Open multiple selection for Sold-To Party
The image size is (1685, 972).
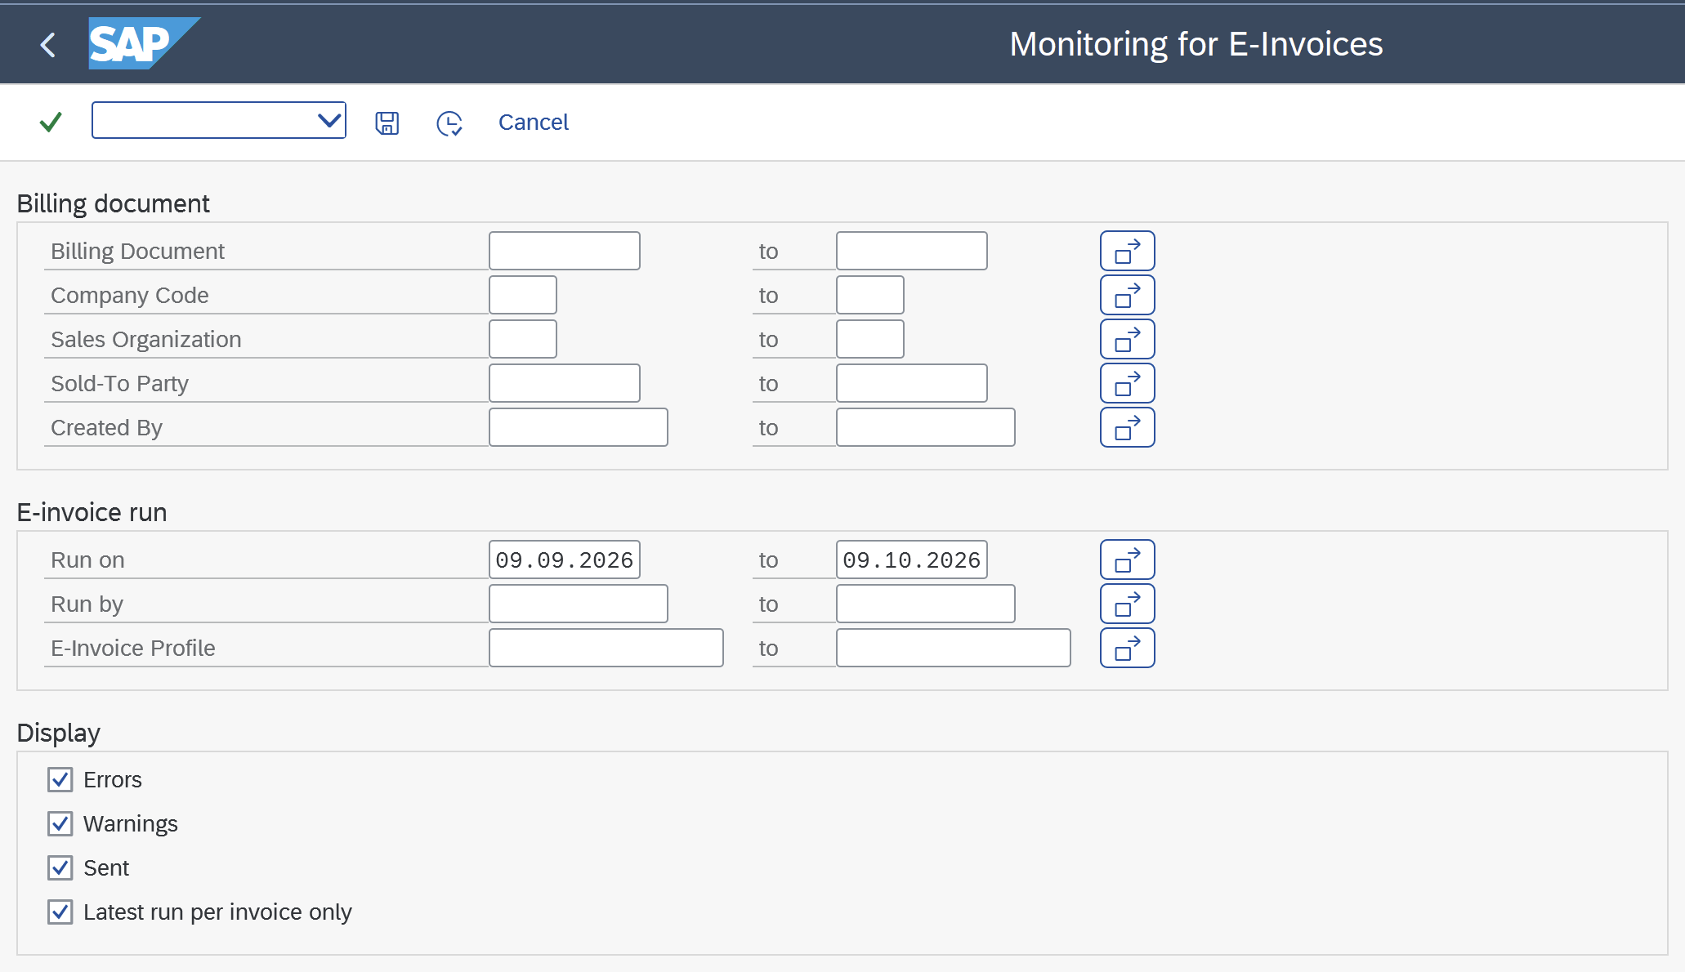point(1127,383)
